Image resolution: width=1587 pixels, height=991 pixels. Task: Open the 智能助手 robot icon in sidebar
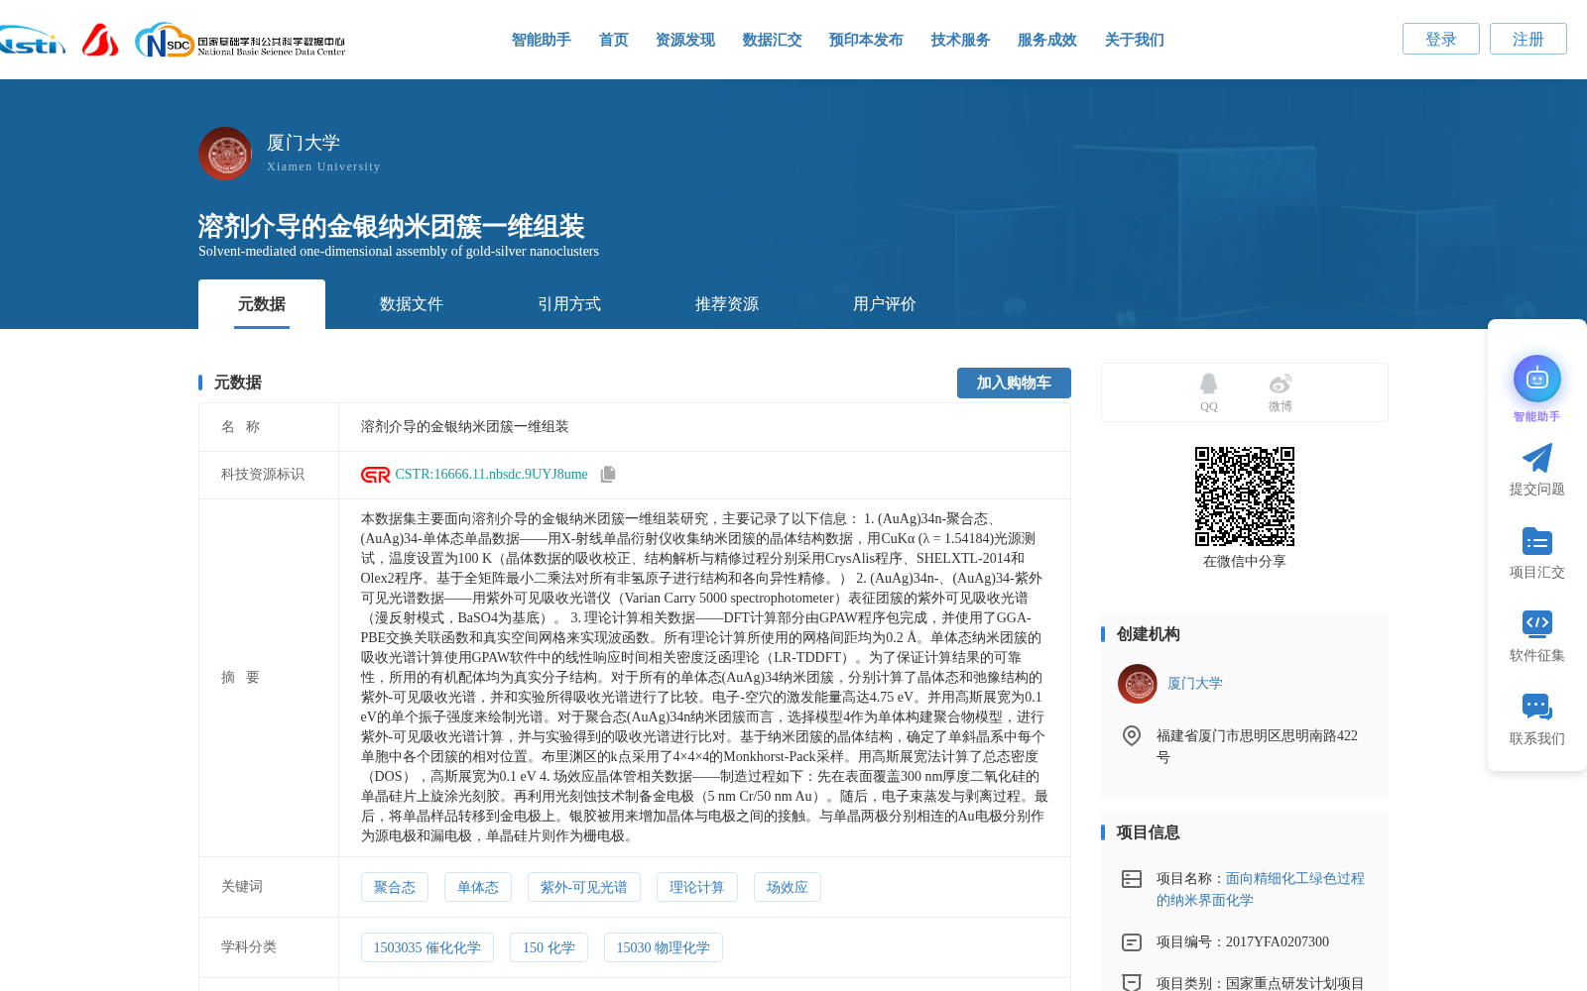(x=1537, y=379)
